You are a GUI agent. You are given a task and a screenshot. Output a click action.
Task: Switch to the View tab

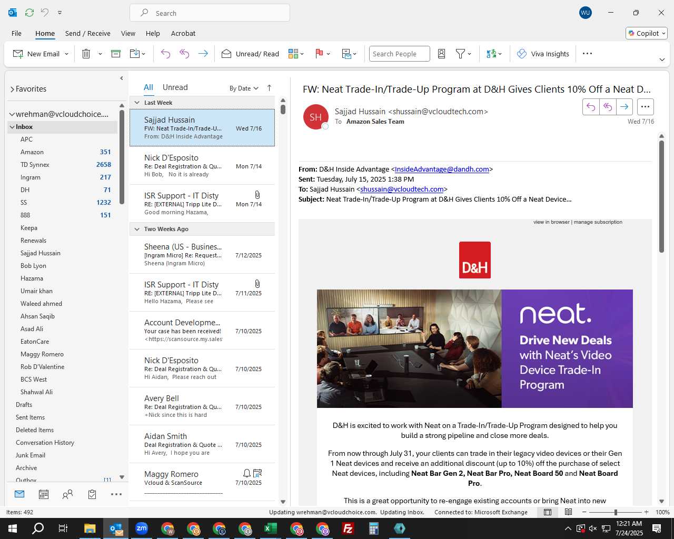128,33
